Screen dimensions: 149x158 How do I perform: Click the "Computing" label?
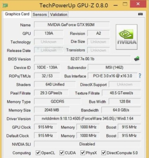[x=22, y=153]
